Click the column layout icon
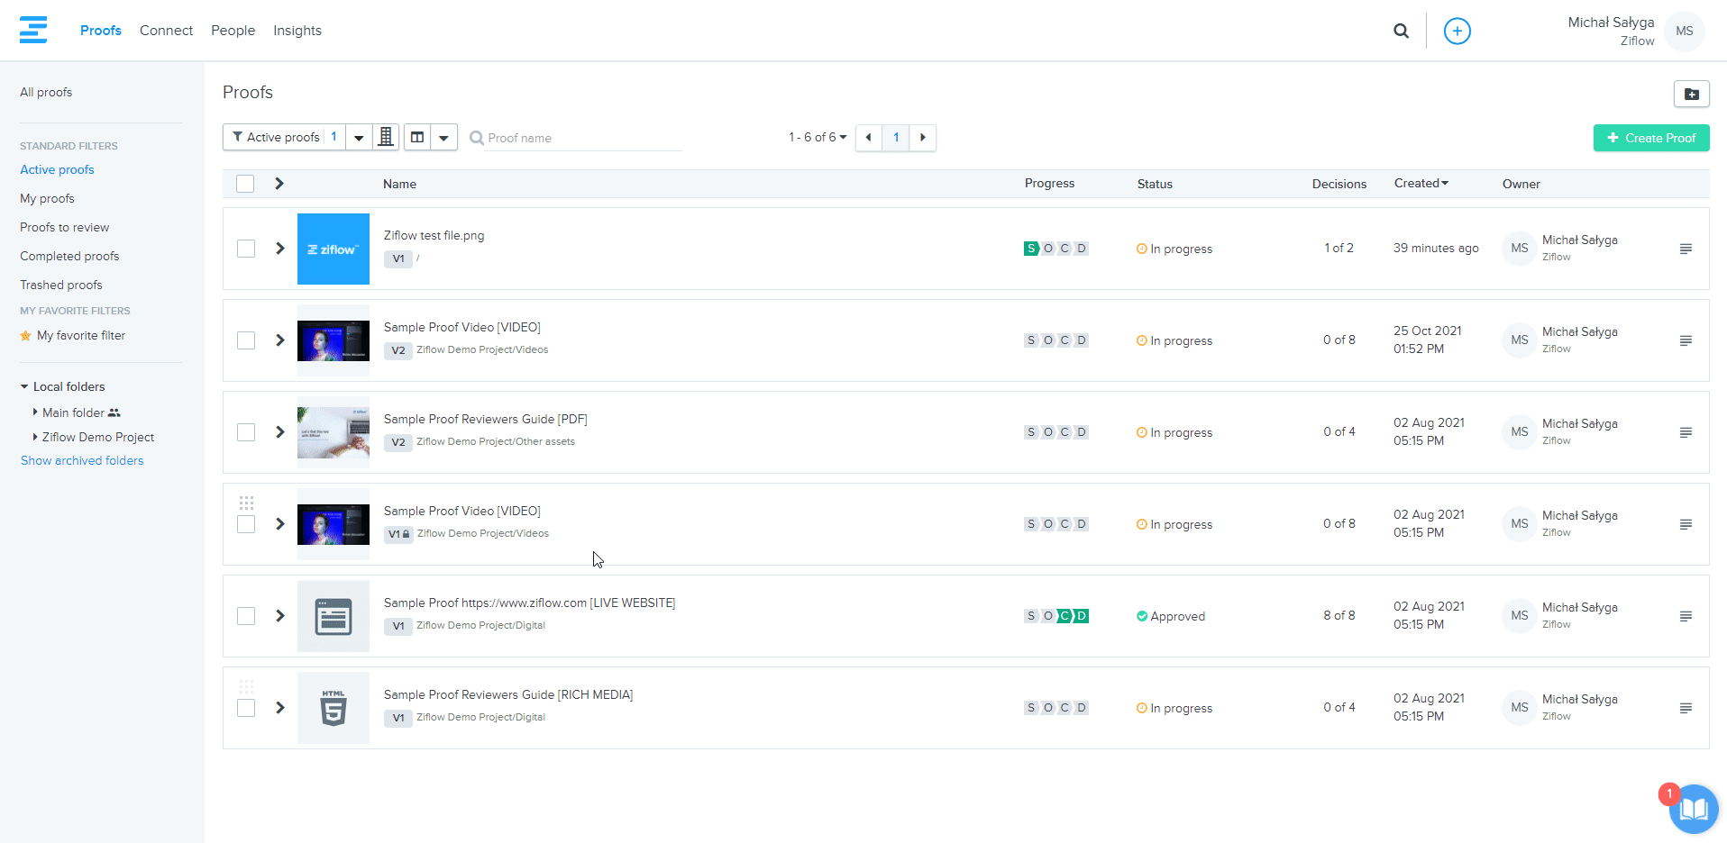This screenshot has height=843, width=1727. (x=417, y=137)
